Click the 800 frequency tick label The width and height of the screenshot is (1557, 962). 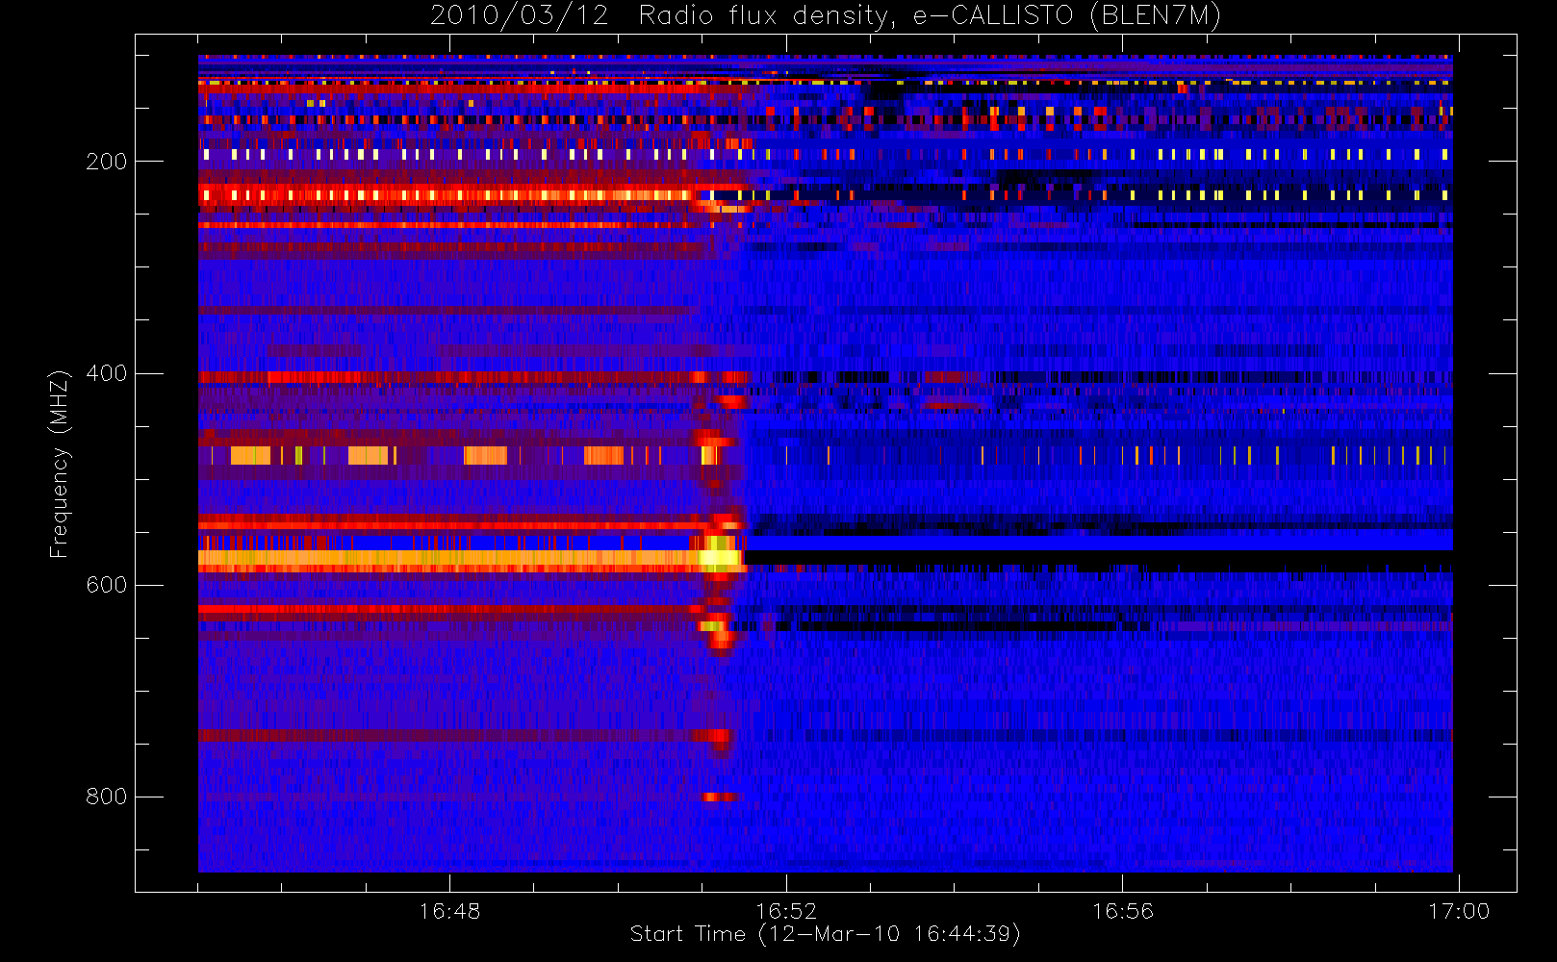tap(106, 797)
